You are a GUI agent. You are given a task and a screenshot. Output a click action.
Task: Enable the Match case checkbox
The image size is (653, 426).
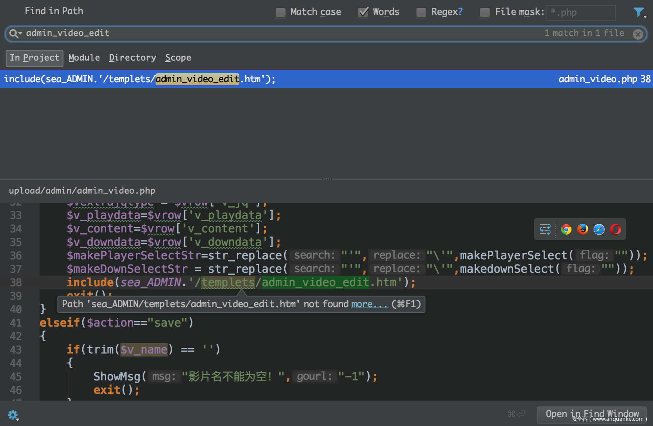pyautogui.click(x=280, y=12)
